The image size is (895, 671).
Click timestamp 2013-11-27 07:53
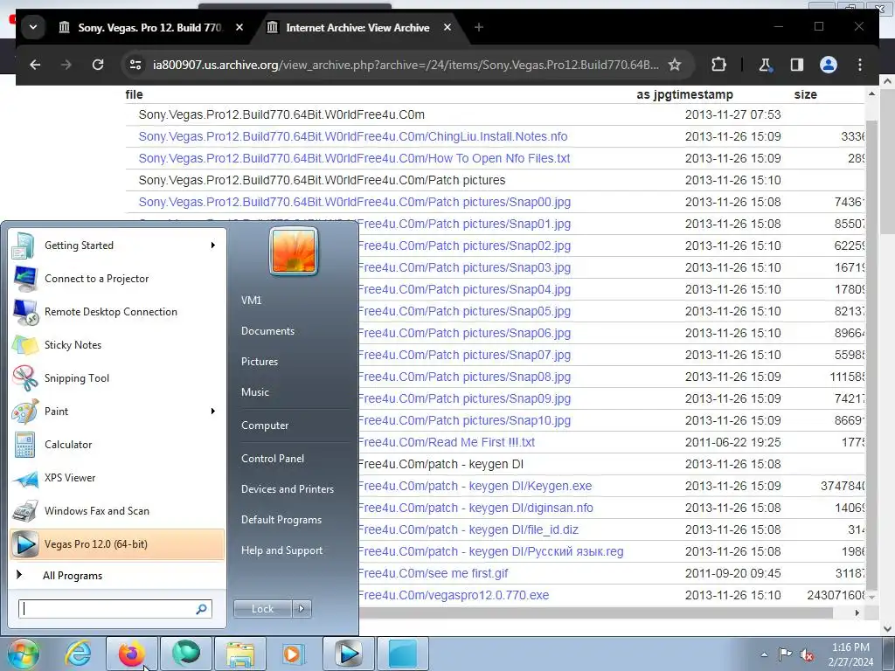click(733, 114)
